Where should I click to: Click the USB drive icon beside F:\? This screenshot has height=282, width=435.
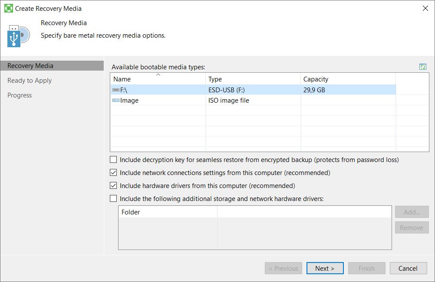pyautogui.click(x=116, y=90)
